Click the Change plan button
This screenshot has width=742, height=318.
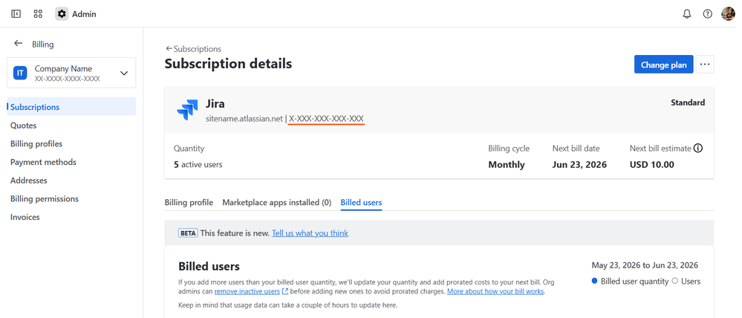pyautogui.click(x=663, y=65)
